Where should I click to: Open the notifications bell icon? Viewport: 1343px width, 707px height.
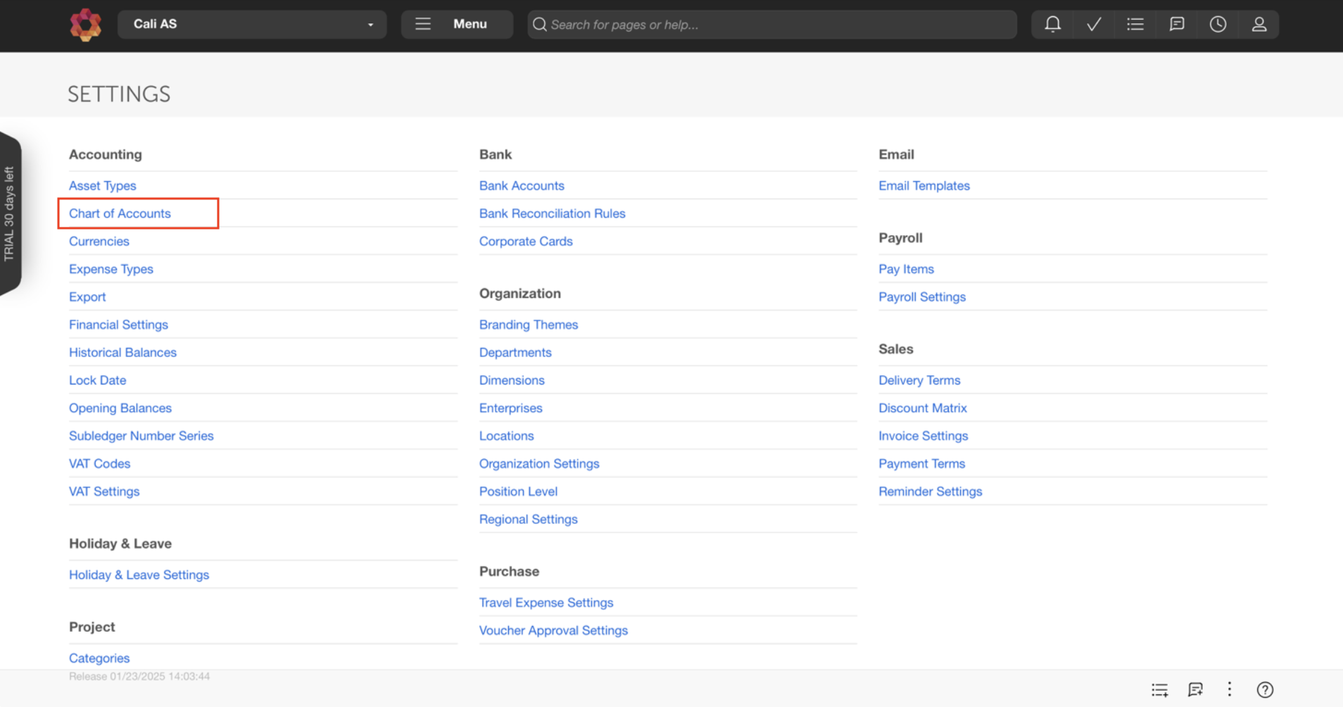[x=1052, y=24]
